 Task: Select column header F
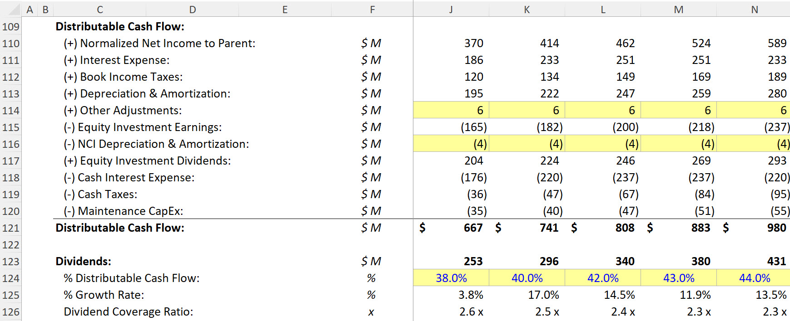pyautogui.click(x=373, y=10)
